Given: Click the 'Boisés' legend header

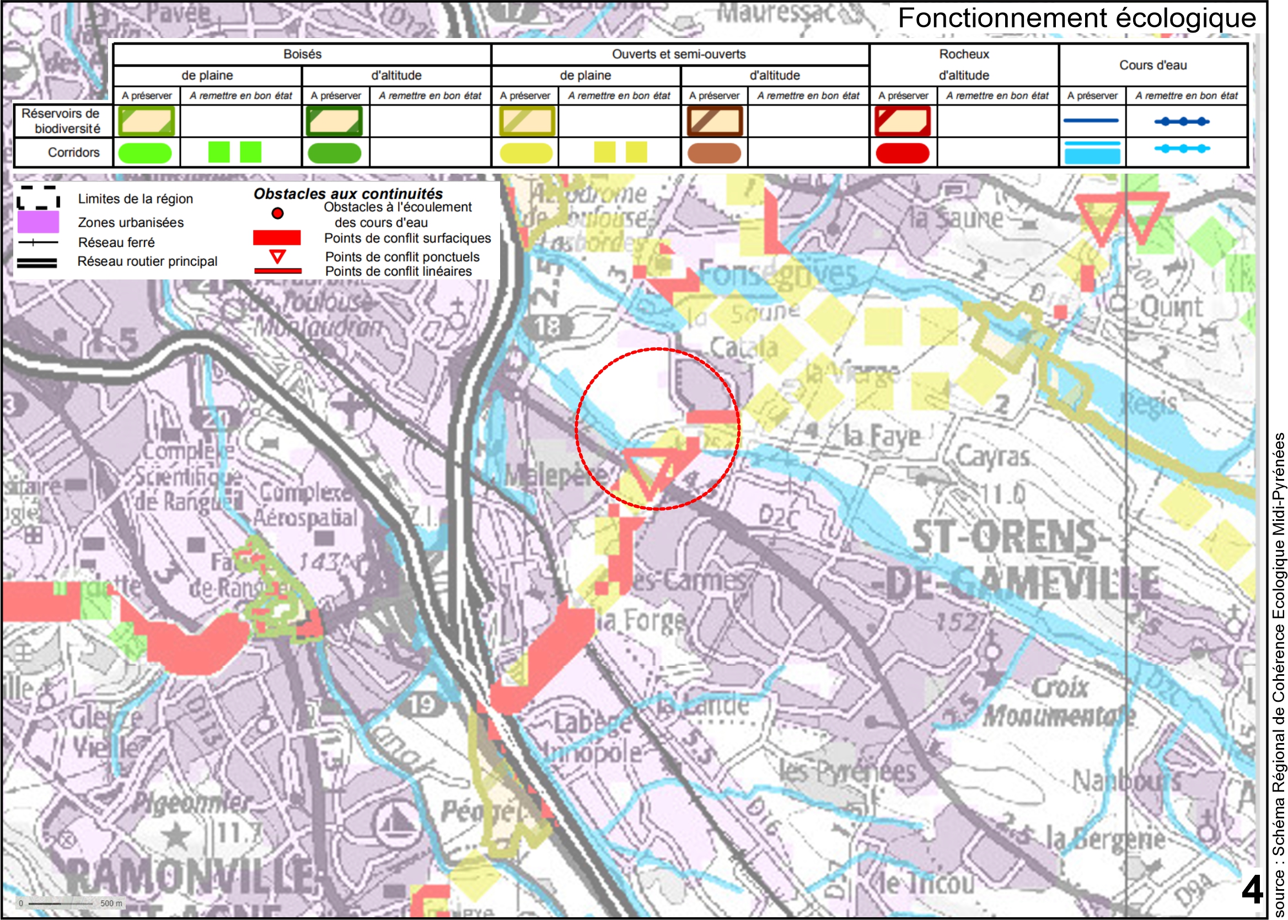Looking at the screenshot, I should [x=302, y=55].
